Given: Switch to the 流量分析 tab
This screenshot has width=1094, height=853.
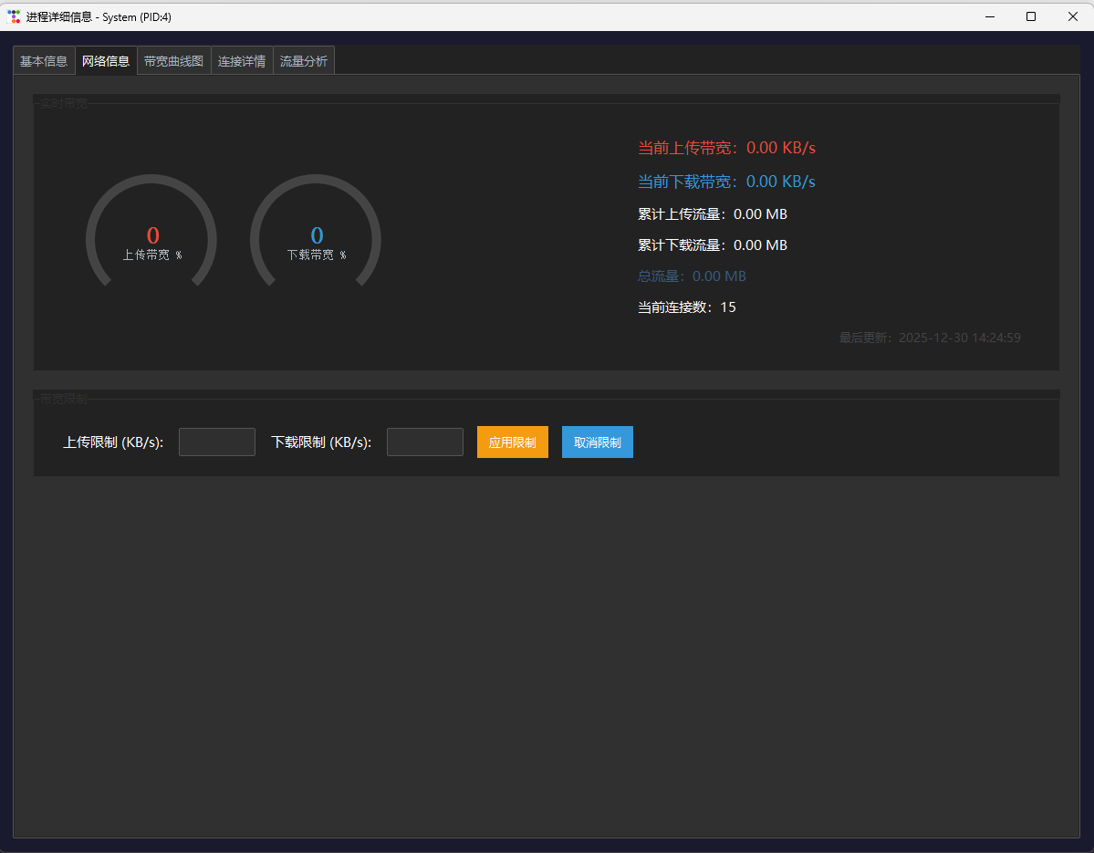Looking at the screenshot, I should tap(304, 61).
